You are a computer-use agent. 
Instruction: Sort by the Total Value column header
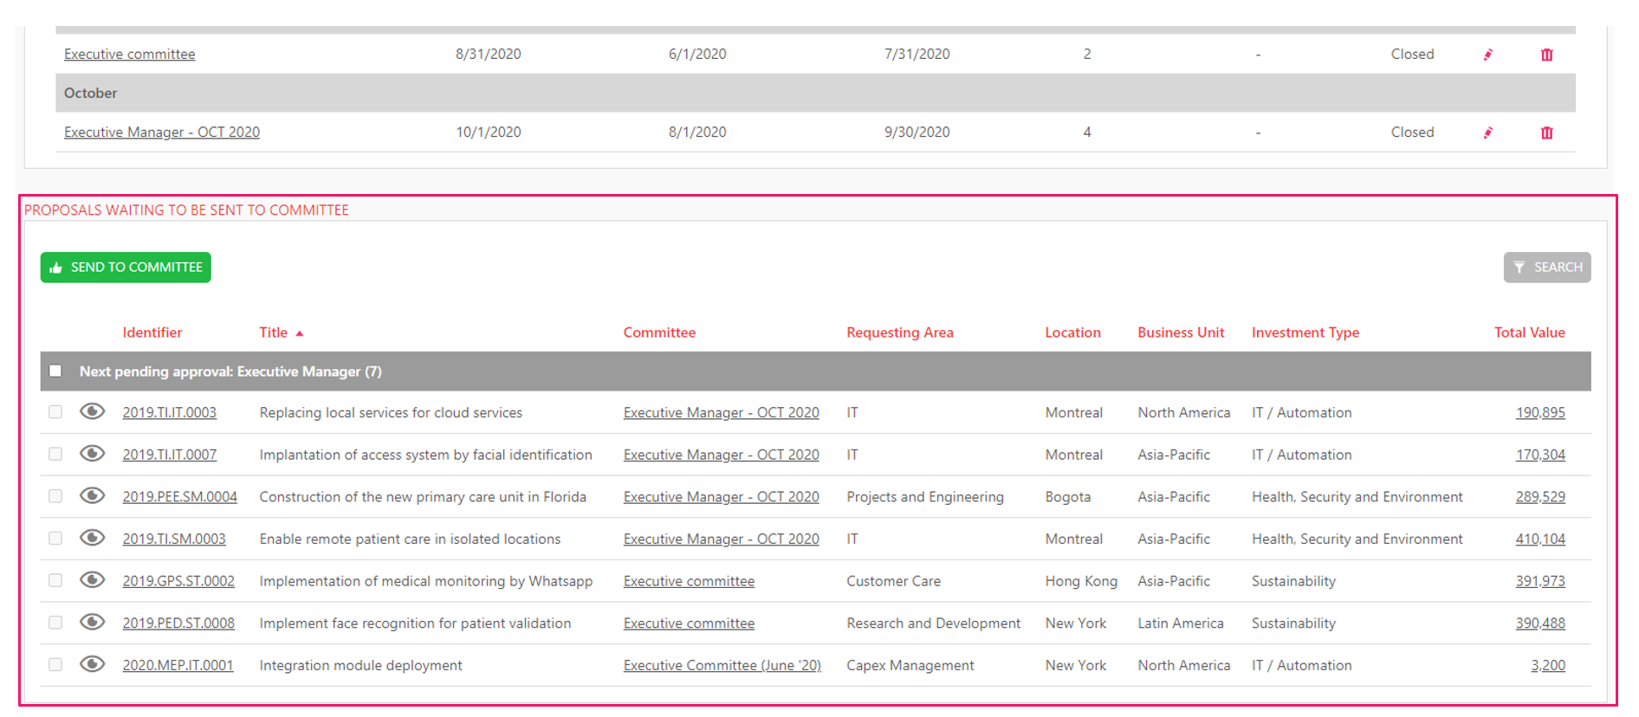[x=1529, y=333]
